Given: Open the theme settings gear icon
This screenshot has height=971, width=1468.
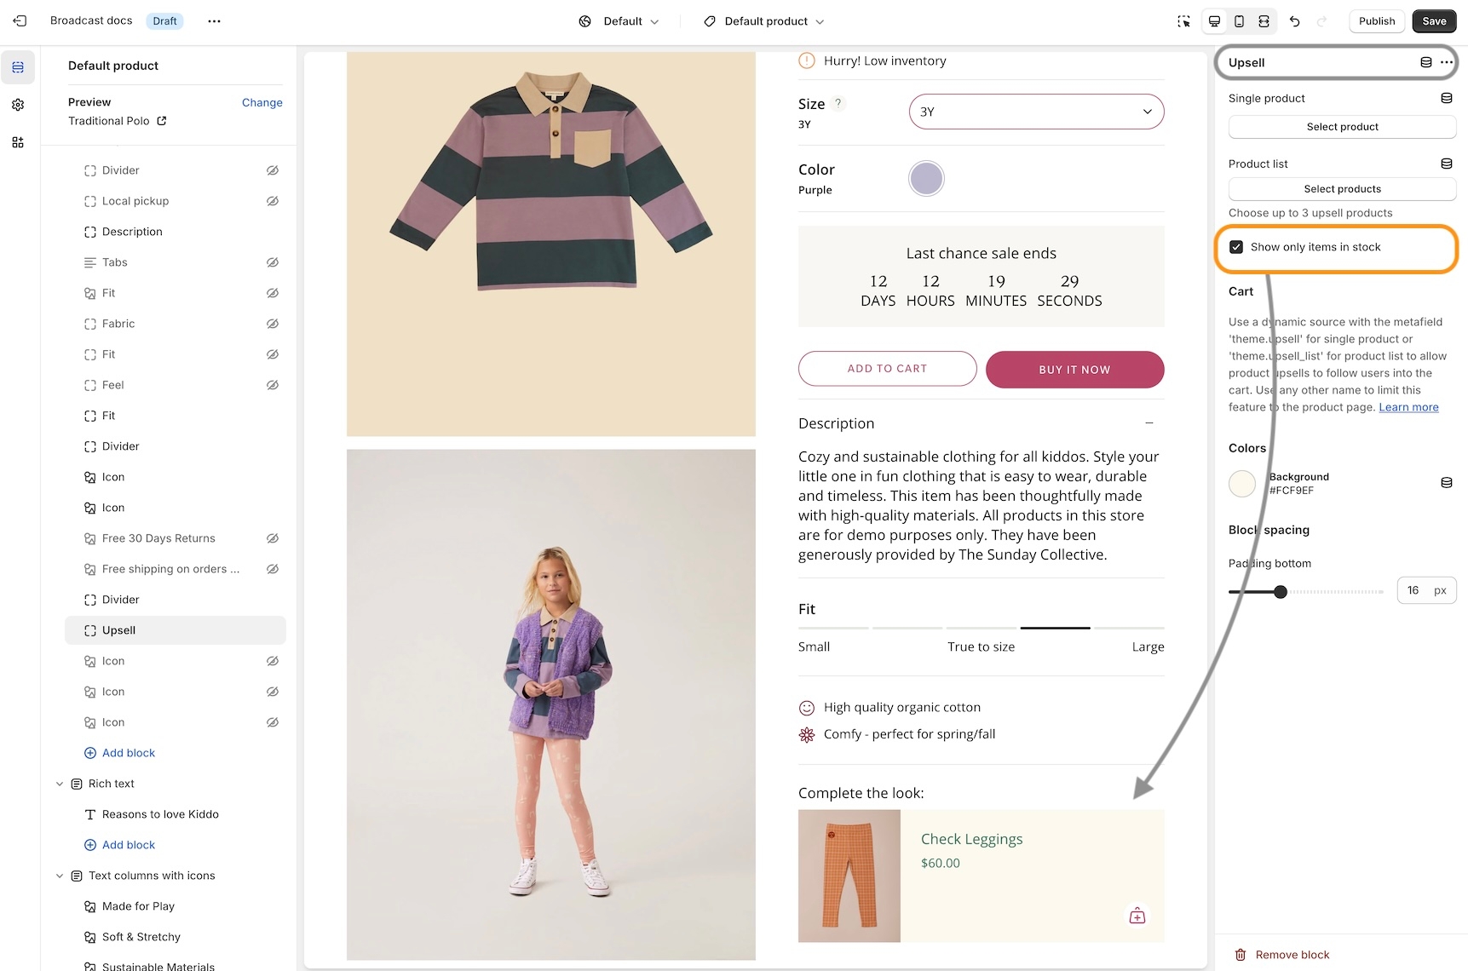Looking at the screenshot, I should coord(18,105).
